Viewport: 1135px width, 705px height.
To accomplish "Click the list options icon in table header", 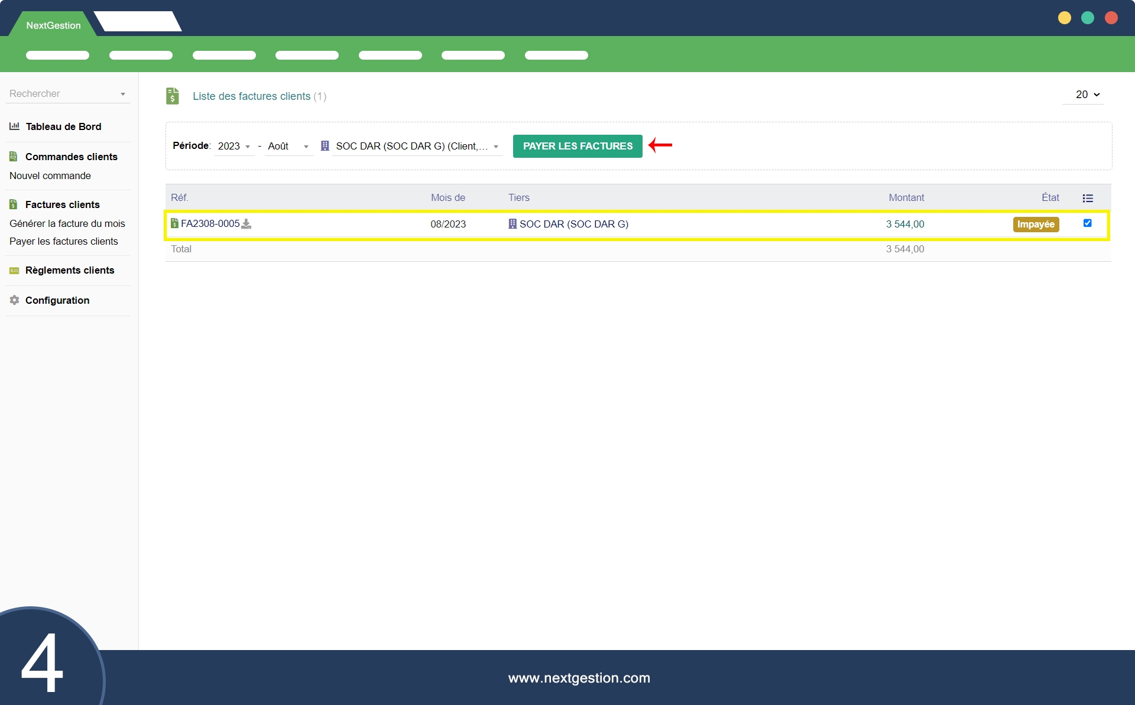I will (x=1087, y=199).
